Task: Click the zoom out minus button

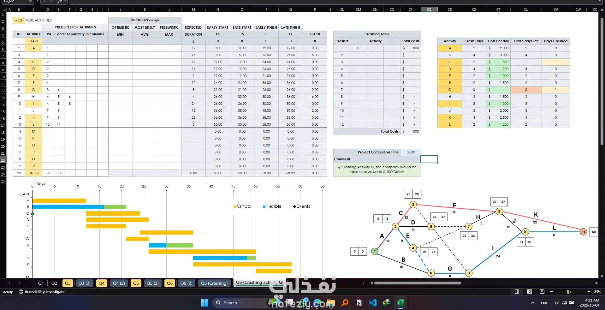Action: [552, 292]
